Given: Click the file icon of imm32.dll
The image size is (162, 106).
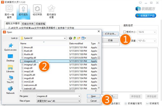Looking at the screenshot, I should point(22,82).
